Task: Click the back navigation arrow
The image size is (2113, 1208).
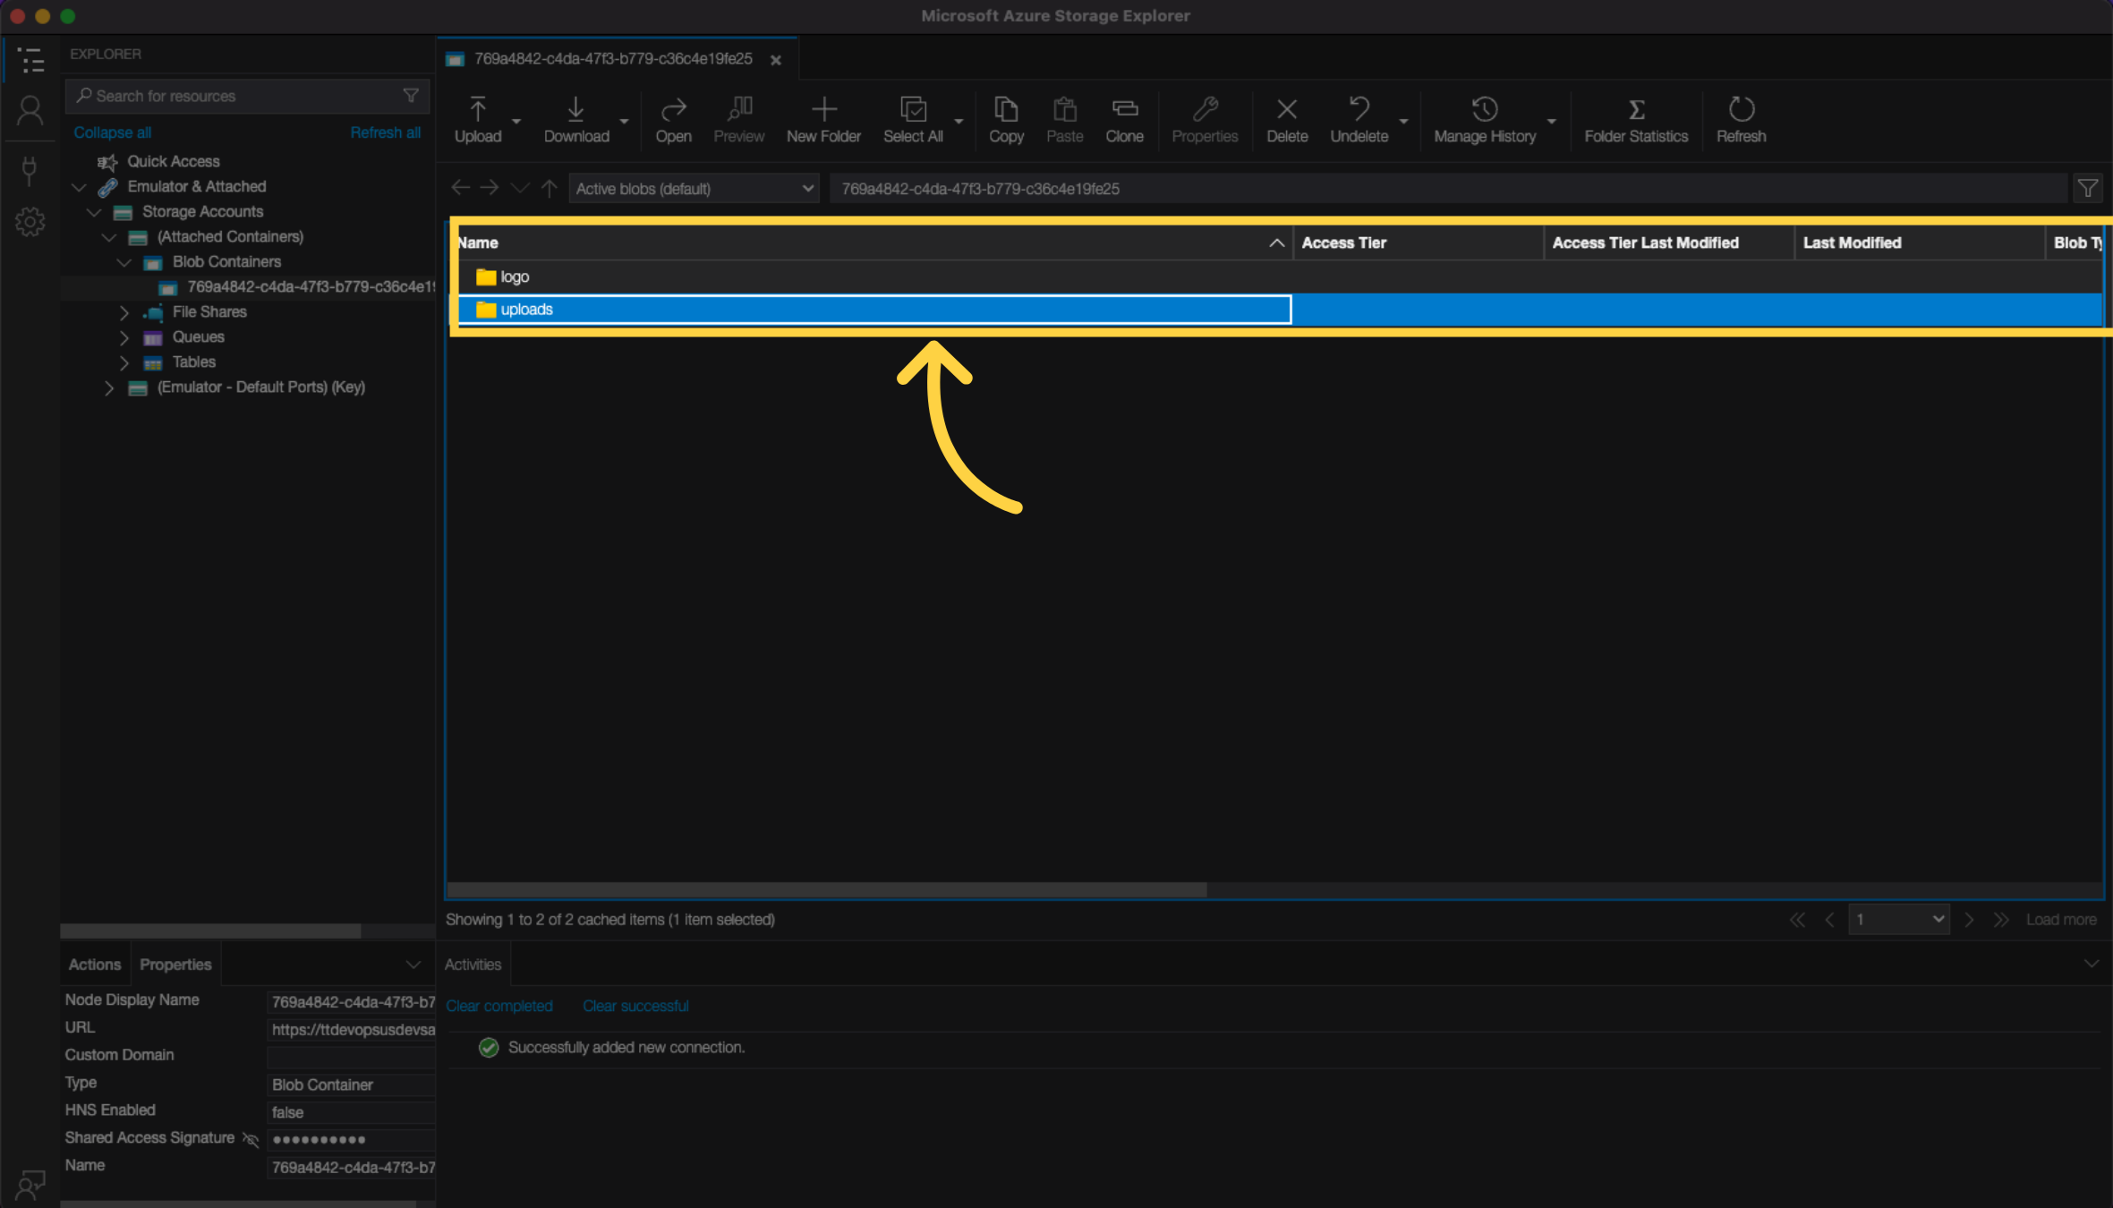Action: [460, 188]
